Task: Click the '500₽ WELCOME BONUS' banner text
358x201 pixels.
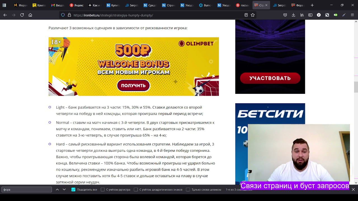Action: point(133,57)
